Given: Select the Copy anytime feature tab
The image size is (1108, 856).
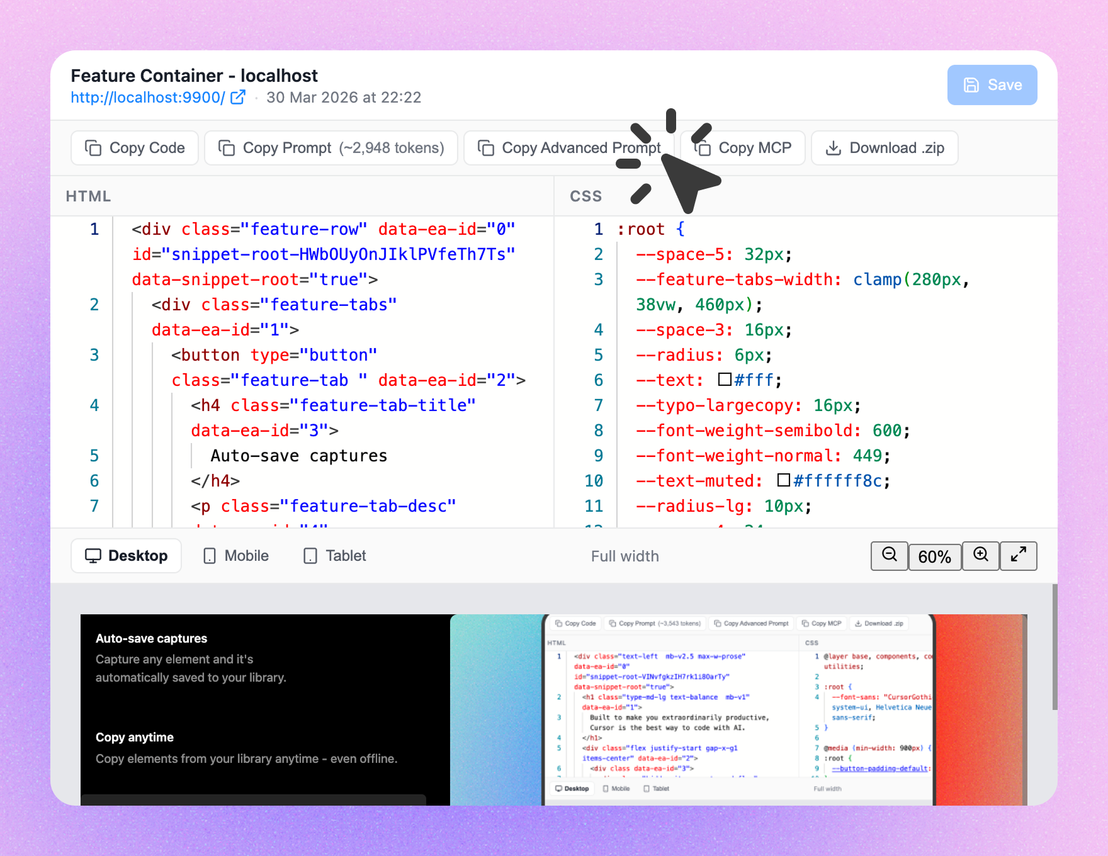Looking at the screenshot, I should pyautogui.click(x=246, y=748).
